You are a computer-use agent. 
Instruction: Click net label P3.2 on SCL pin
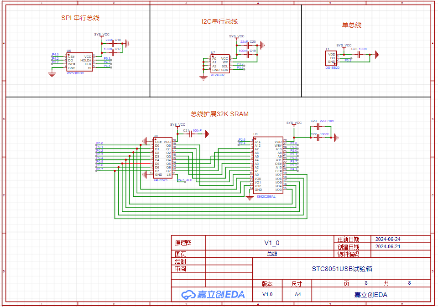pyautogui.click(x=240, y=64)
